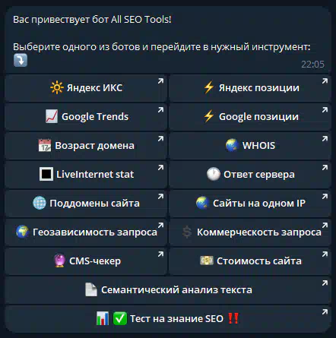Click the globe icon beside WHOIS
Viewport: 336px width, 338px height.
coord(232,145)
